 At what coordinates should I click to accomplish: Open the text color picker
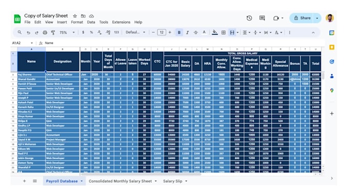click(x=204, y=32)
